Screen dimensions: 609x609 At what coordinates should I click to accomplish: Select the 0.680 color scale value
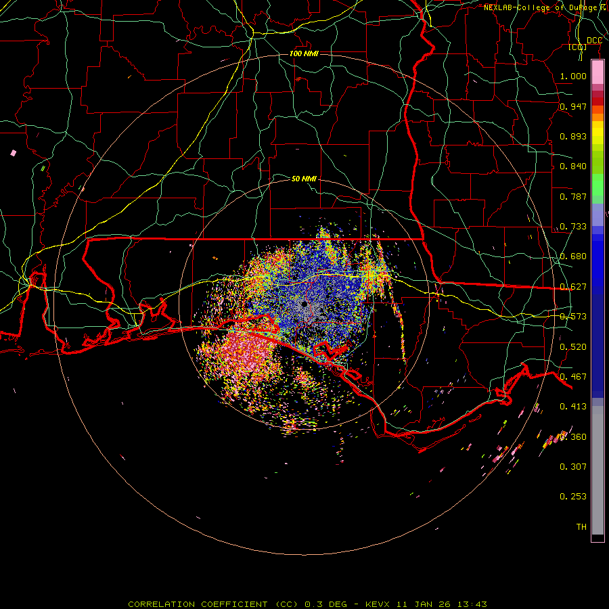[573, 256]
